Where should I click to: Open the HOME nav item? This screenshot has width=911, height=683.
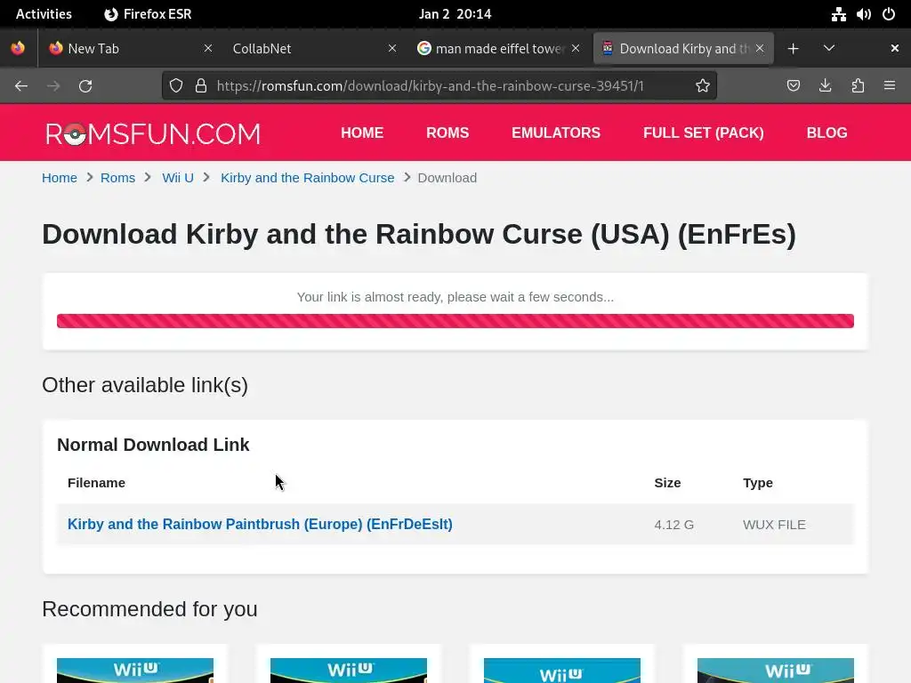pyautogui.click(x=362, y=133)
